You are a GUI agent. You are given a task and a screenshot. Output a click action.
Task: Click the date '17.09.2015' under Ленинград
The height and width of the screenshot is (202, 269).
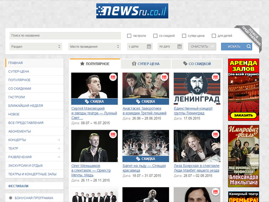[192, 118]
